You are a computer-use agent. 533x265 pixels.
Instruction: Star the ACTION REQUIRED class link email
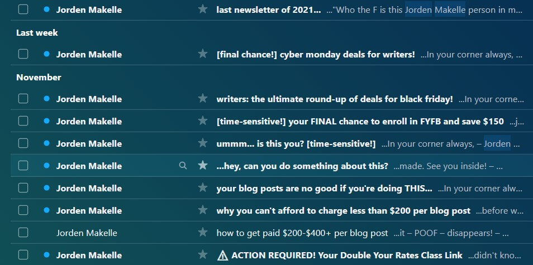[203, 255]
